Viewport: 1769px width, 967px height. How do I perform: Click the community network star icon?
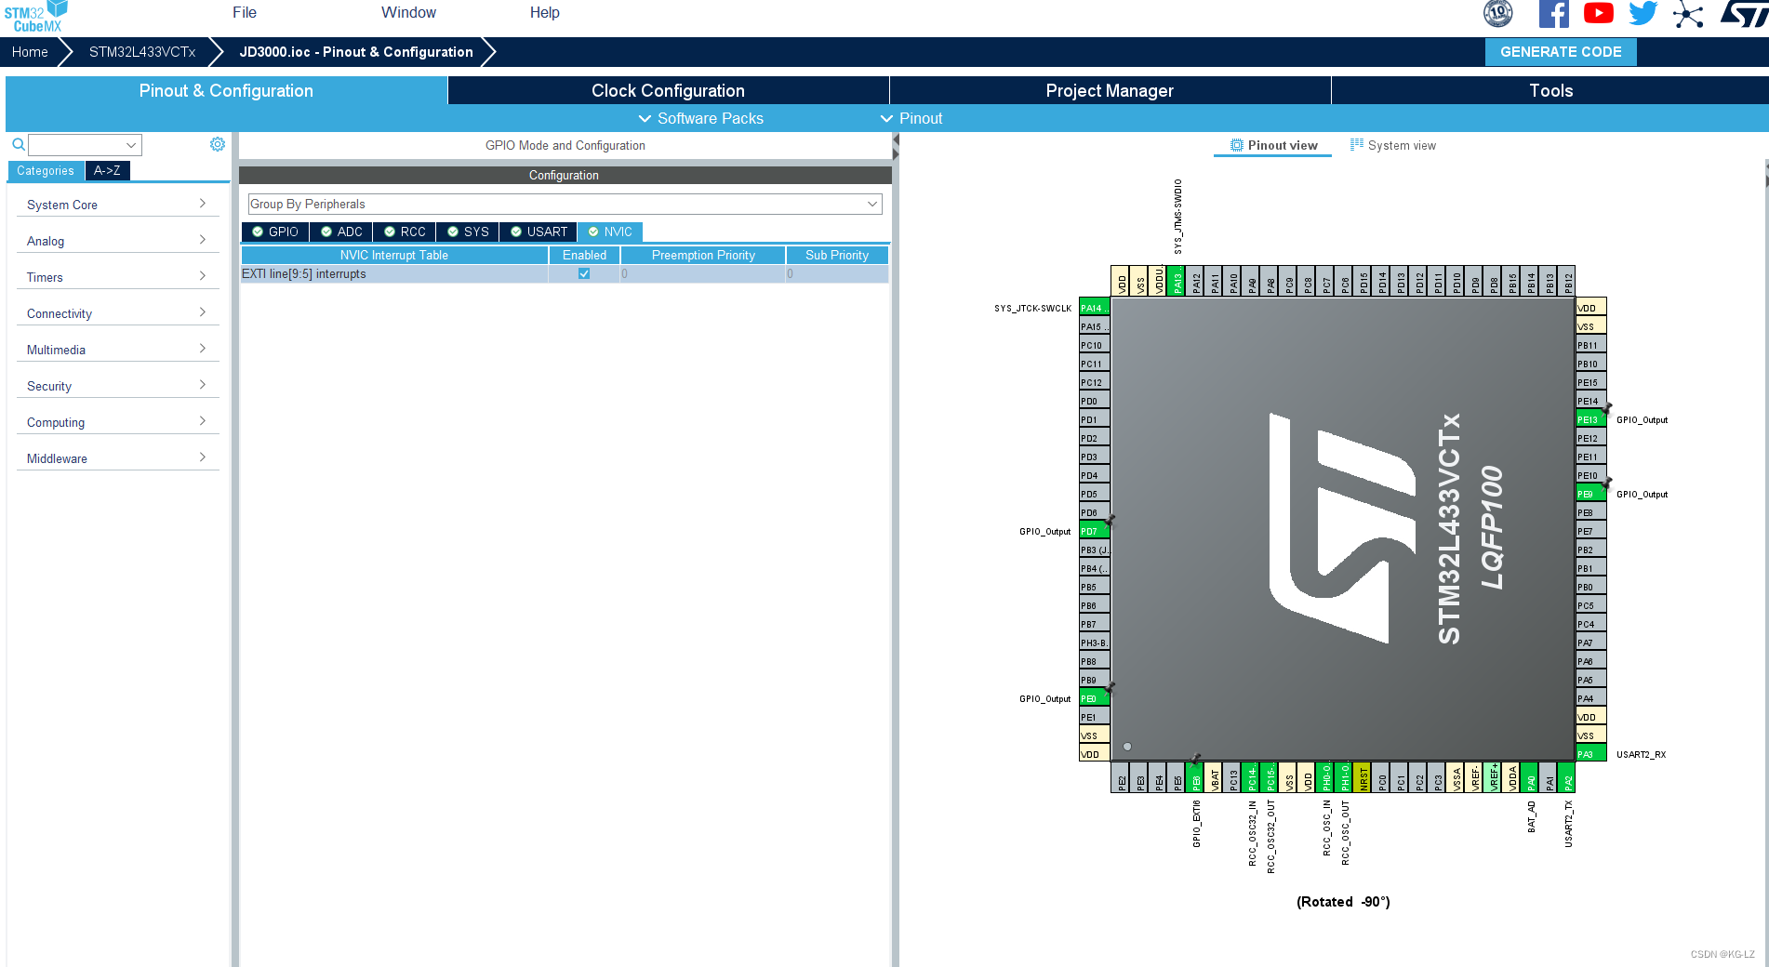(x=1688, y=14)
